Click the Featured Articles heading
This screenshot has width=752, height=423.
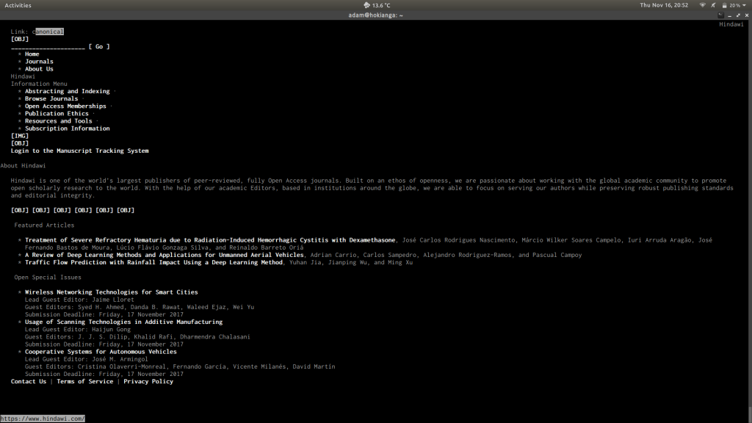44,225
